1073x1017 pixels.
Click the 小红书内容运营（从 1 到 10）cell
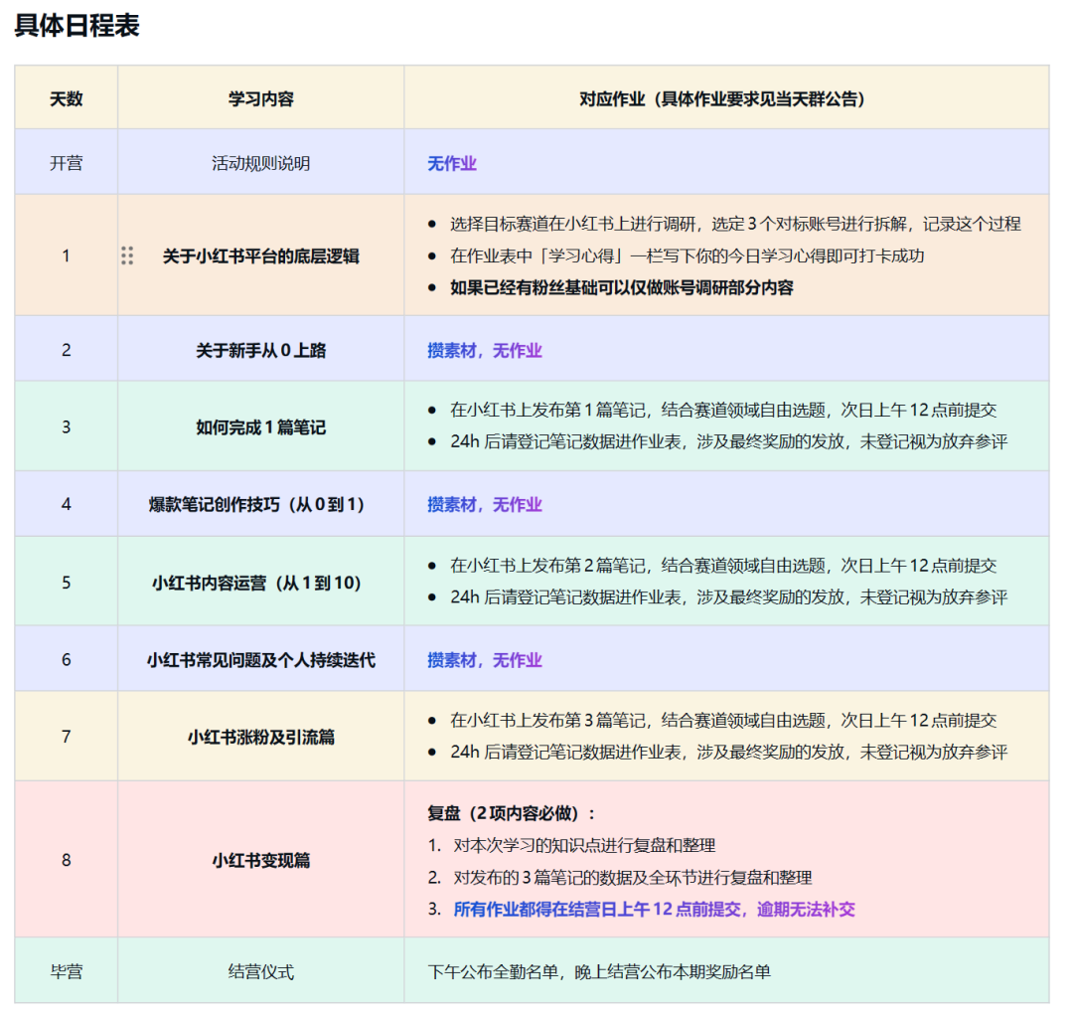pyautogui.click(x=260, y=583)
